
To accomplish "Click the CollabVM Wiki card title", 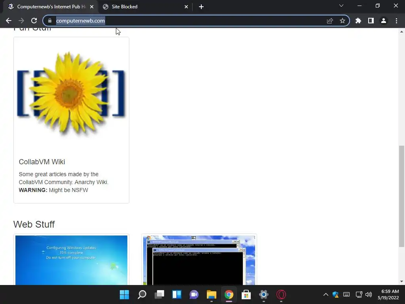I will coord(42,162).
